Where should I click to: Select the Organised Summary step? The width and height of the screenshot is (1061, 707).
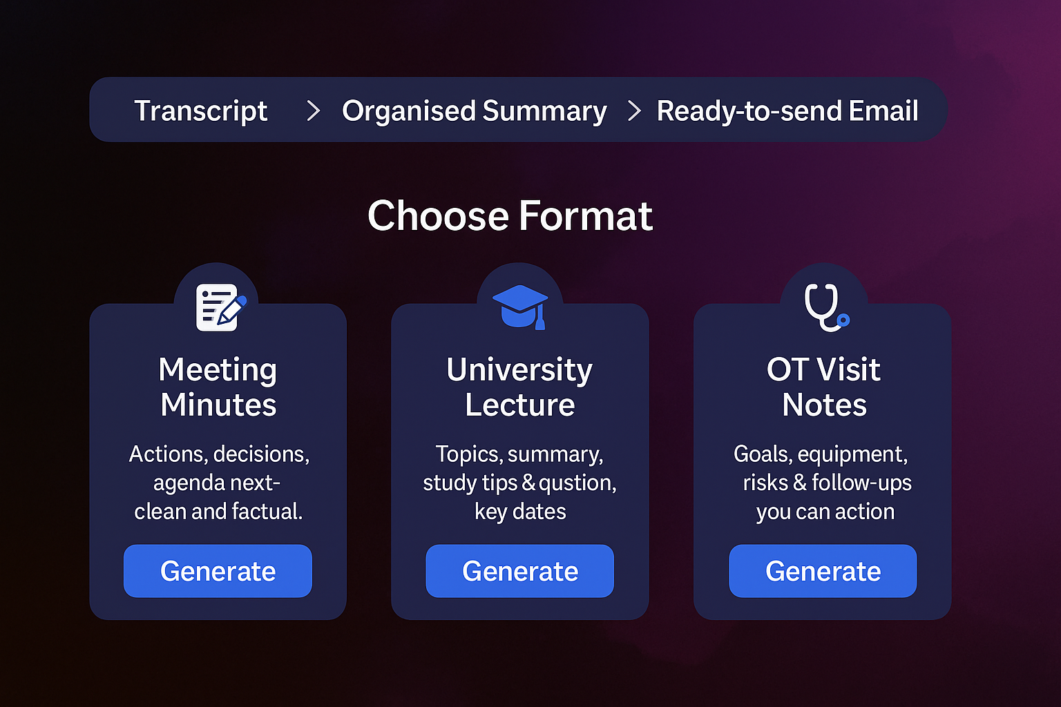[474, 111]
